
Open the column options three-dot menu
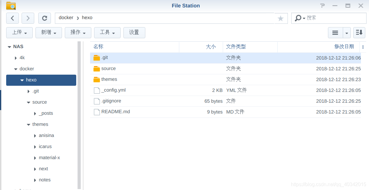(363, 47)
